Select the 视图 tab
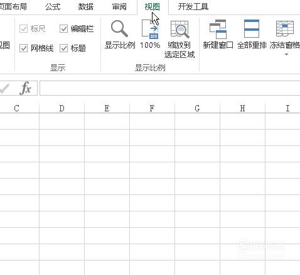Screen dimensions: 300x275 [x=153, y=7]
